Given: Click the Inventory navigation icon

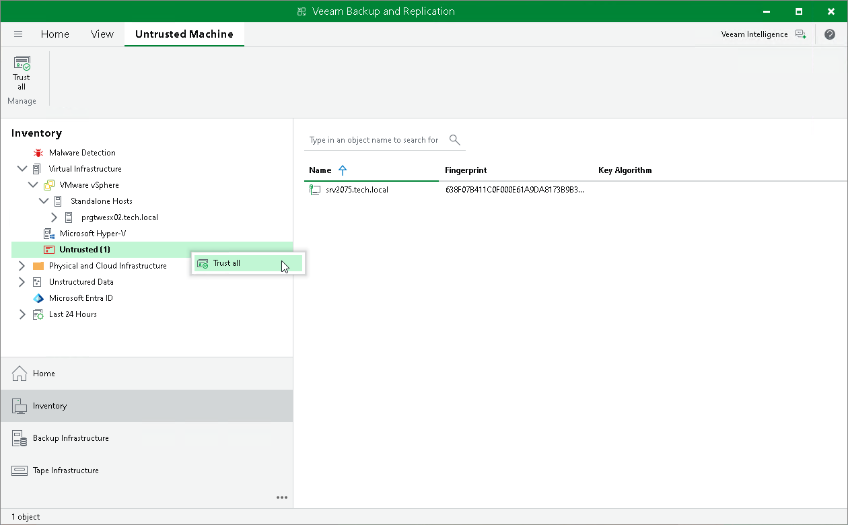Looking at the screenshot, I should 20,406.
